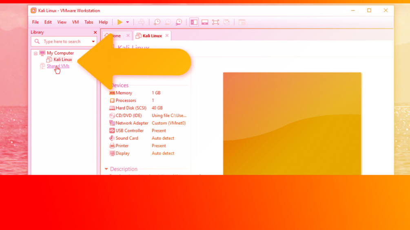Open the VM menu
The image size is (410, 230).
(75, 22)
